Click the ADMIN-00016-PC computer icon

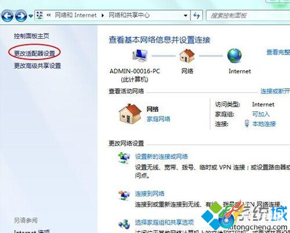[x=140, y=56]
